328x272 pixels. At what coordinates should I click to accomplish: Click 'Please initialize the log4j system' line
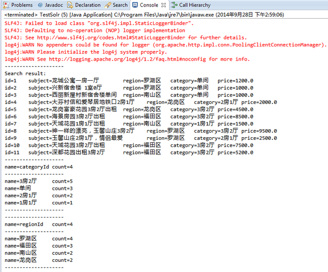(x=86, y=52)
